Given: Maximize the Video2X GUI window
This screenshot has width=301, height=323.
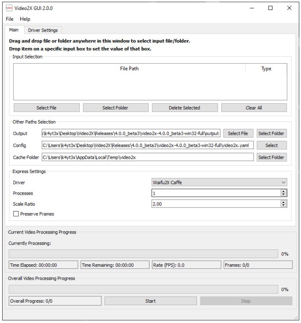Looking at the screenshot, I should [270, 8].
